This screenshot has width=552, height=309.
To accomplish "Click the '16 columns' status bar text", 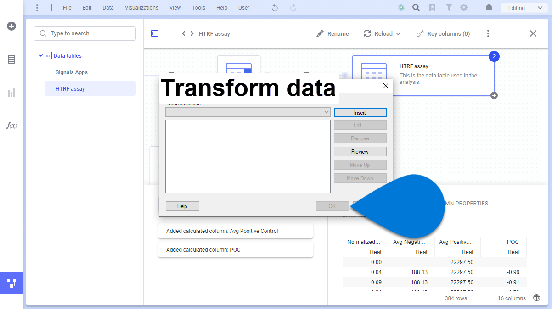I will pyautogui.click(x=512, y=298).
